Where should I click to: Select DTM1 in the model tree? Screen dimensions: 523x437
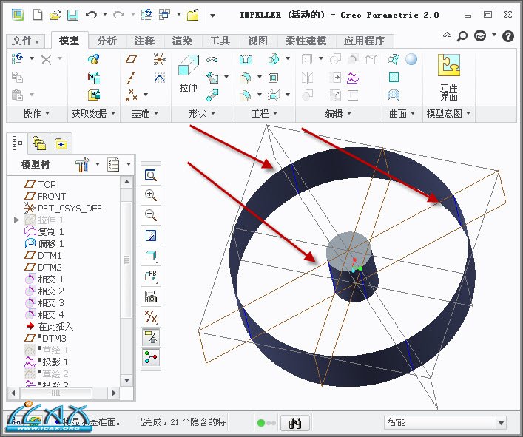(50, 255)
